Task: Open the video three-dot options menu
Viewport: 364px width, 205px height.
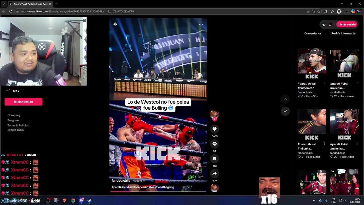Action: [x=201, y=24]
